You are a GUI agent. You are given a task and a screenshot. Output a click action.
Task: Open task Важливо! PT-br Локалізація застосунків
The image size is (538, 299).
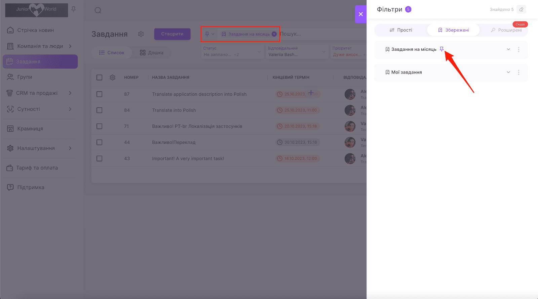point(197,127)
